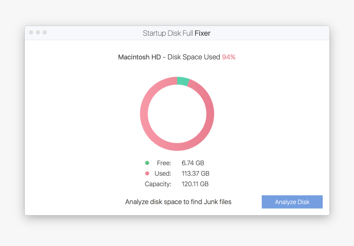Viewport: 354px width, 246px height.
Task: Click the pink Used legend dot
Action: point(147,173)
